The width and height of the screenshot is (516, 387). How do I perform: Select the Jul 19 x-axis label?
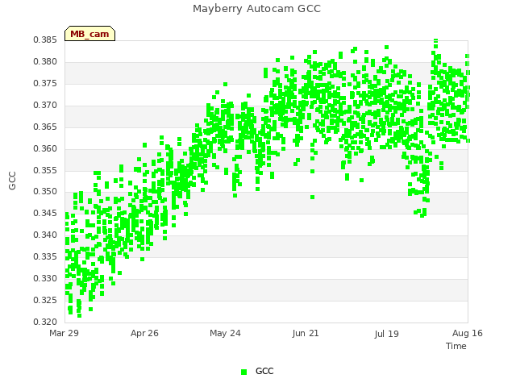click(386, 334)
